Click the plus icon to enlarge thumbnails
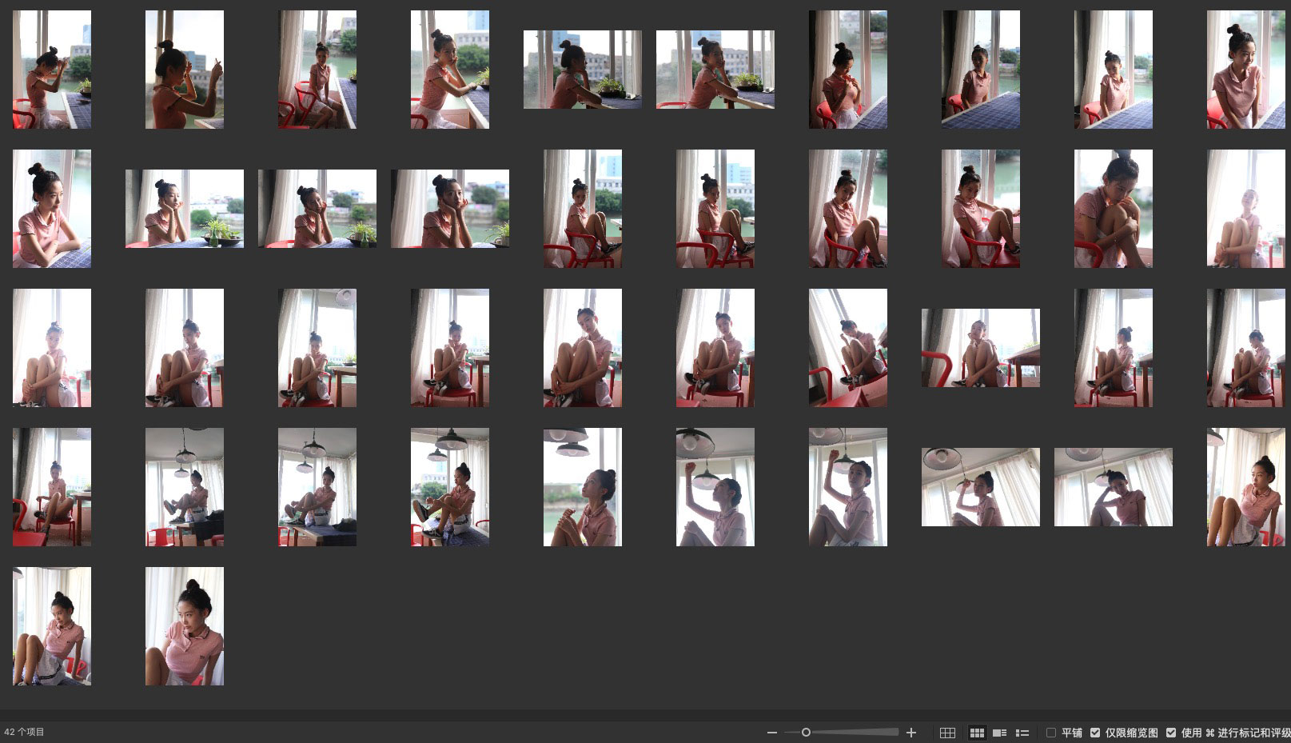The height and width of the screenshot is (743, 1291). (910, 733)
